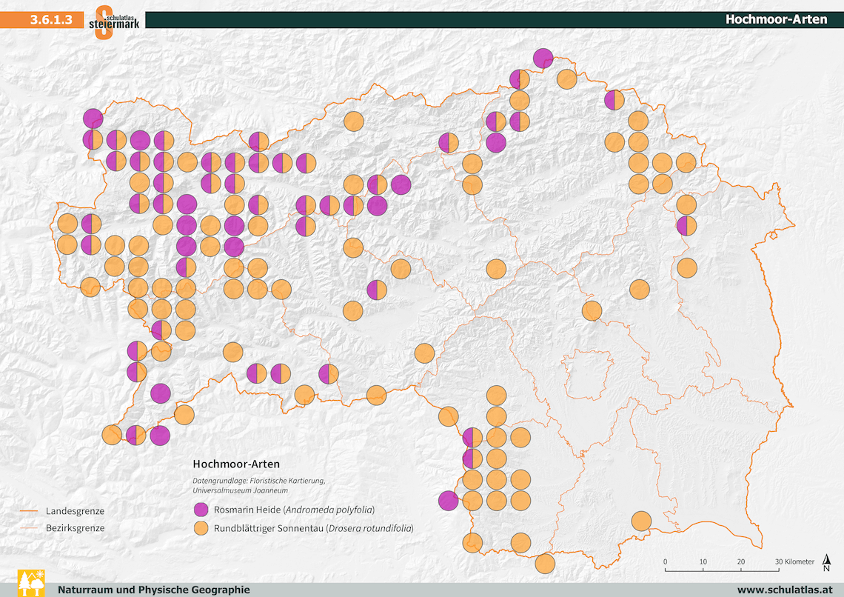Click the 3.6.1.3 chapter number label

coord(51,20)
